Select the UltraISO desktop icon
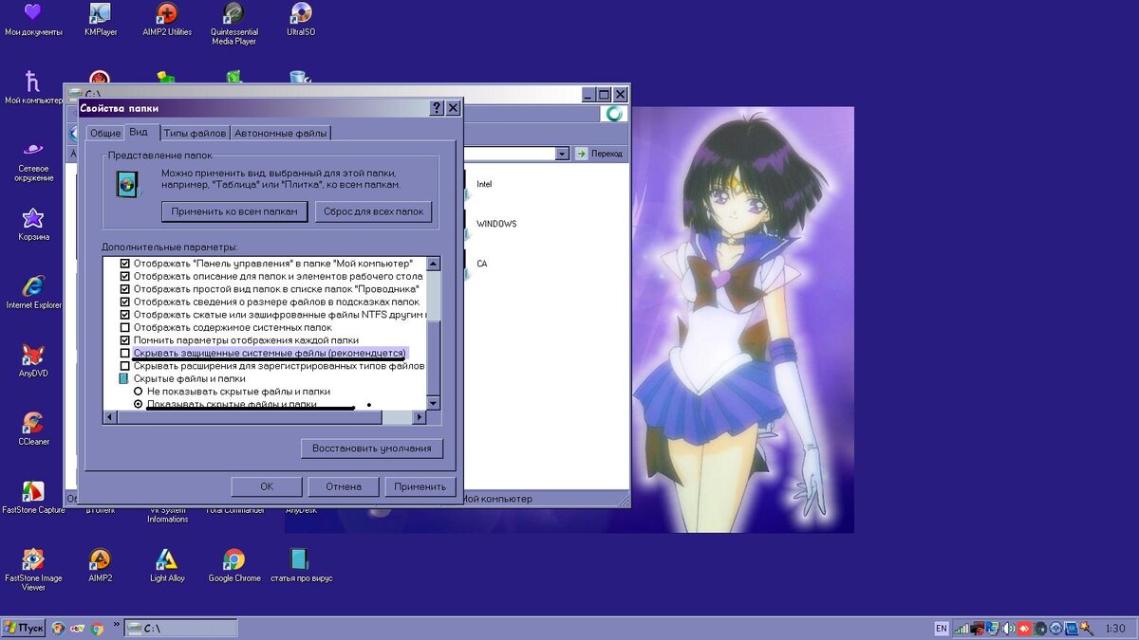 (301, 20)
